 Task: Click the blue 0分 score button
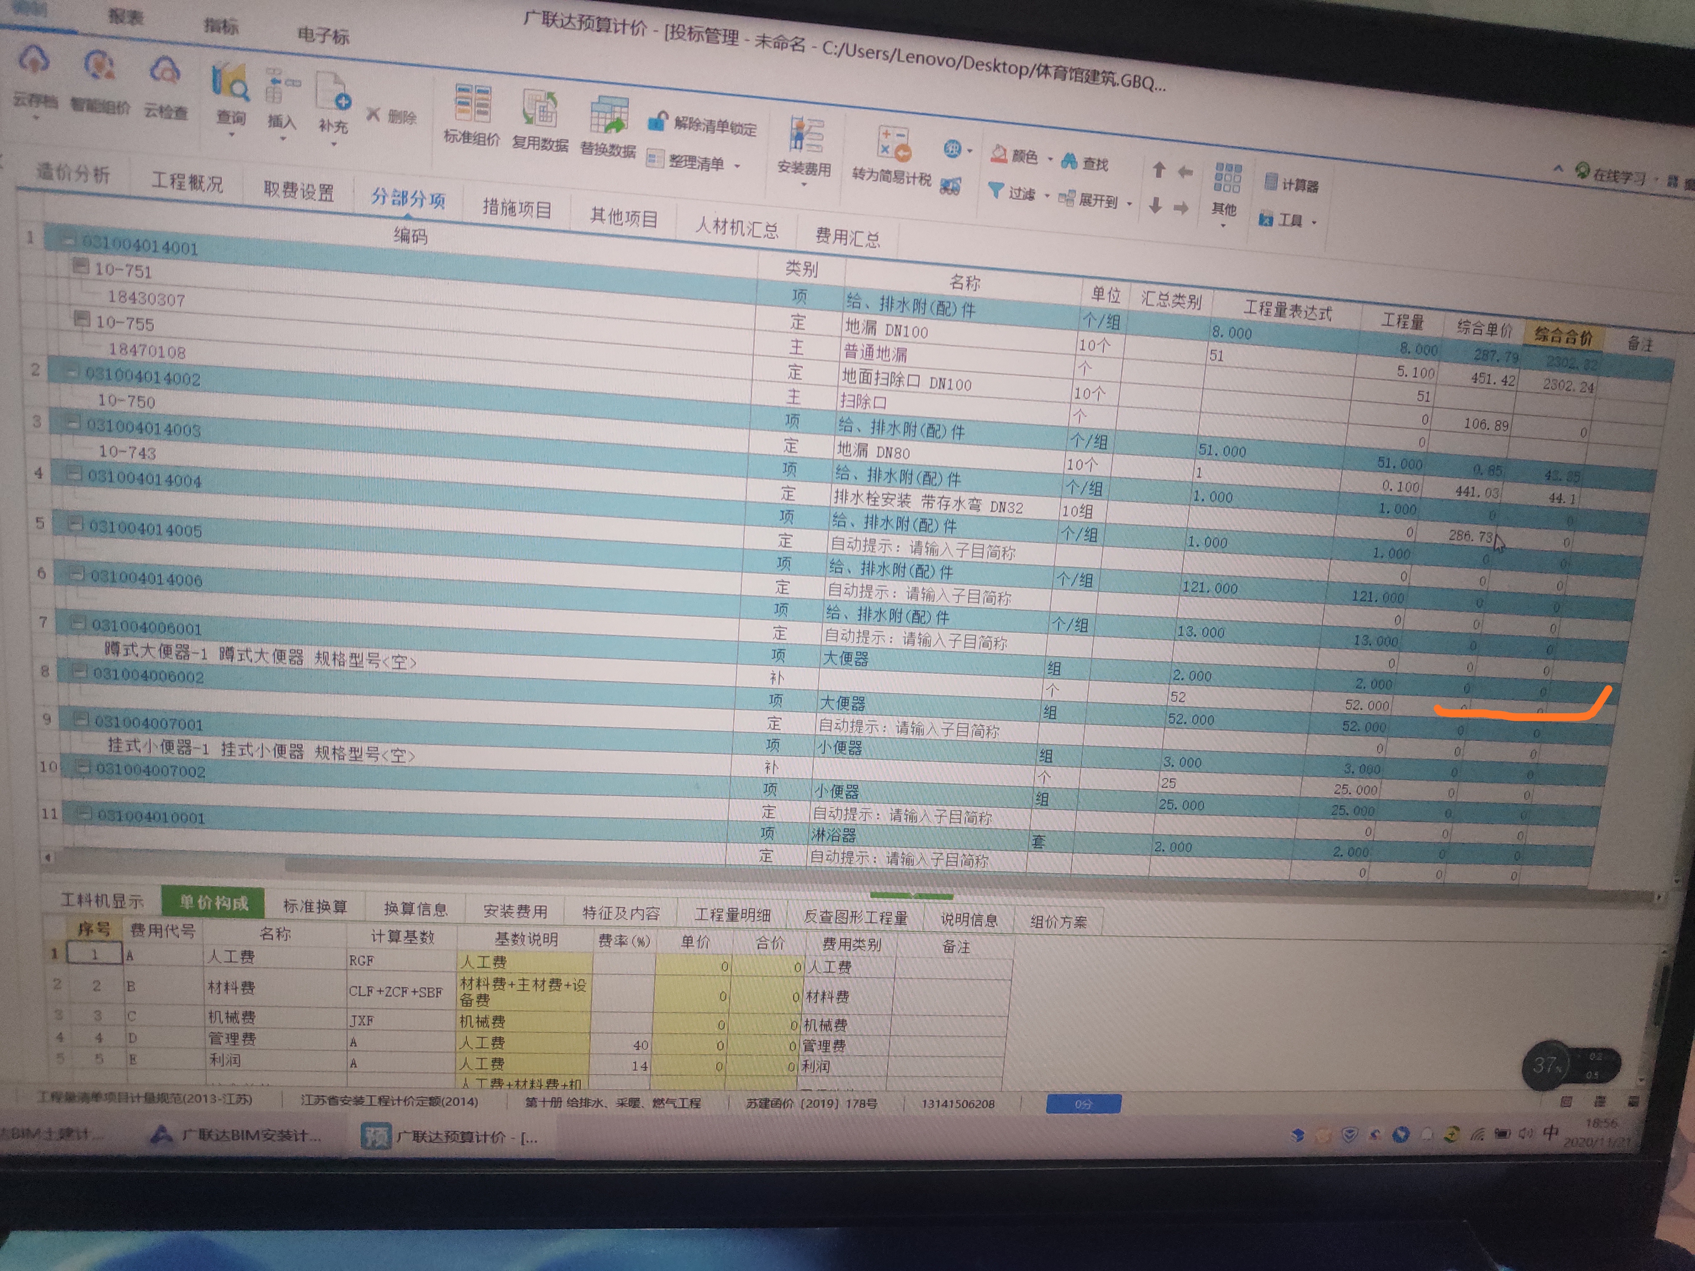(x=1083, y=1104)
